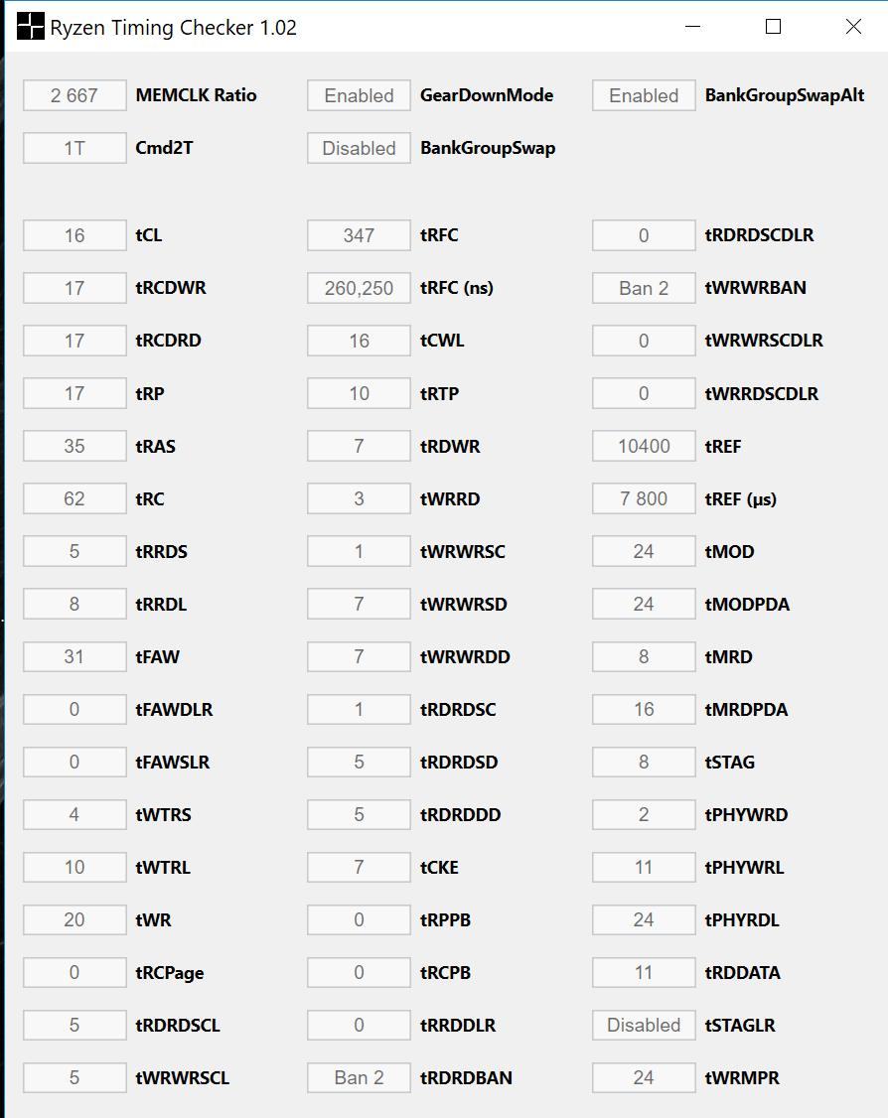This screenshot has width=888, height=1118.
Task: Select the tREF (µs) value field
Action: (644, 498)
